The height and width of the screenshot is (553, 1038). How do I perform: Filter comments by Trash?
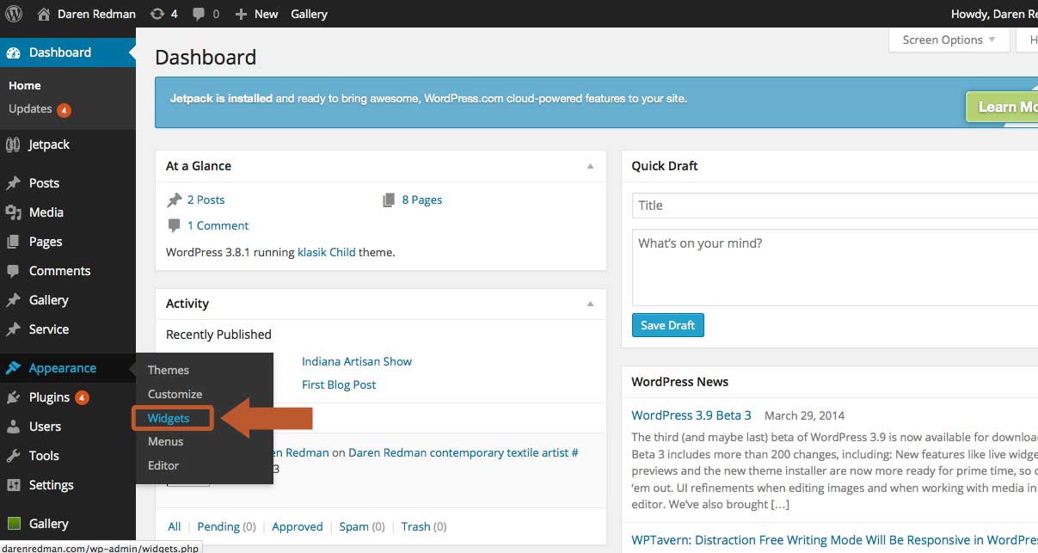point(415,526)
